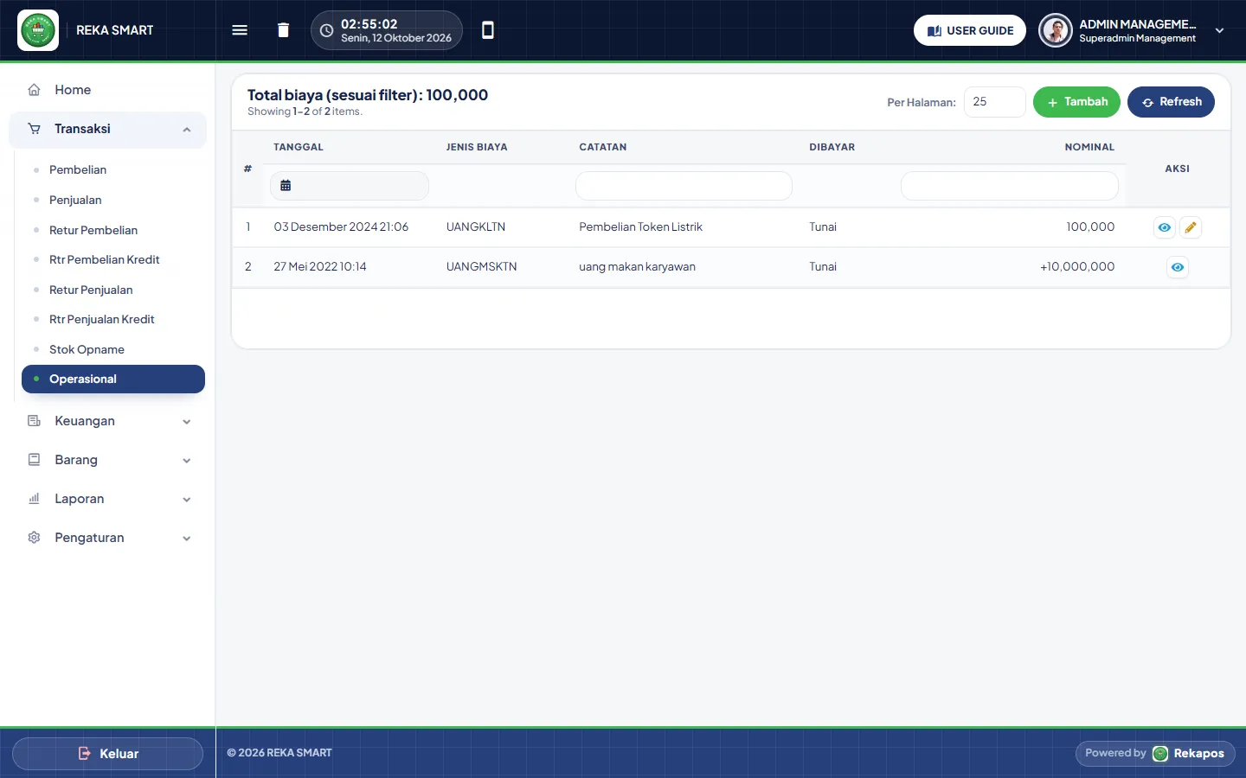Click the Home sidebar icon
This screenshot has height=778, width=1246.
click(35, 90)
